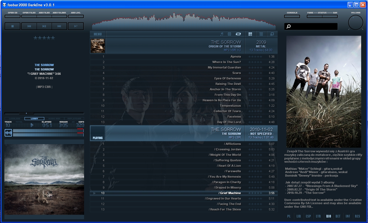Click the large The Sorrow album cover
Viewport: 368px width, 223px height.
click(x=44, y=179)
